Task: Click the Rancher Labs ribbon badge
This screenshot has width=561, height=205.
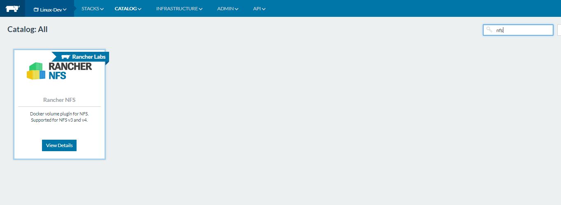Action: tap(81, 57)
